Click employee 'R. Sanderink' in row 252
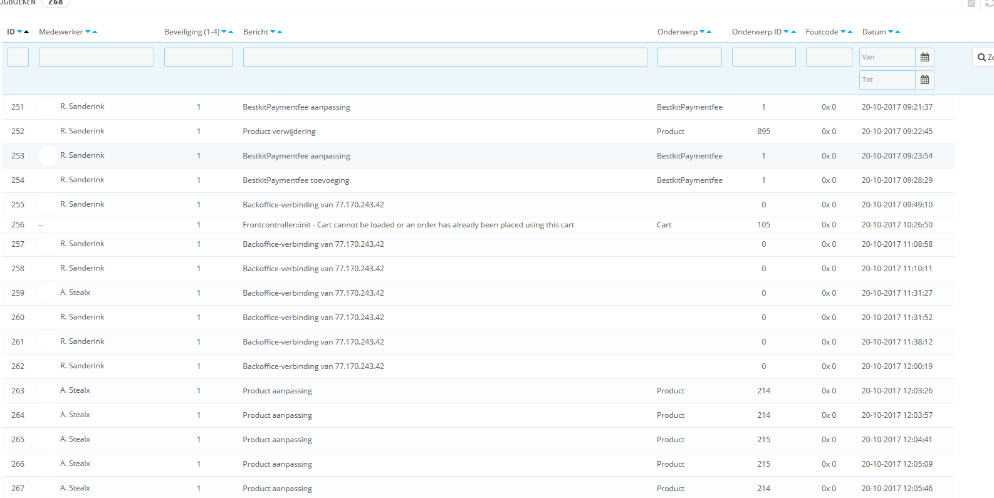 tap(82, 131)
